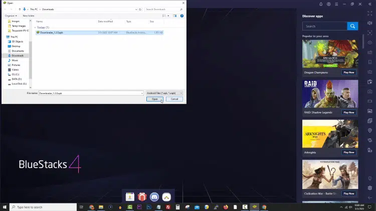Open the change view dropdown arrow
Viewport: 376px width, 211px height.
[168, 16]
